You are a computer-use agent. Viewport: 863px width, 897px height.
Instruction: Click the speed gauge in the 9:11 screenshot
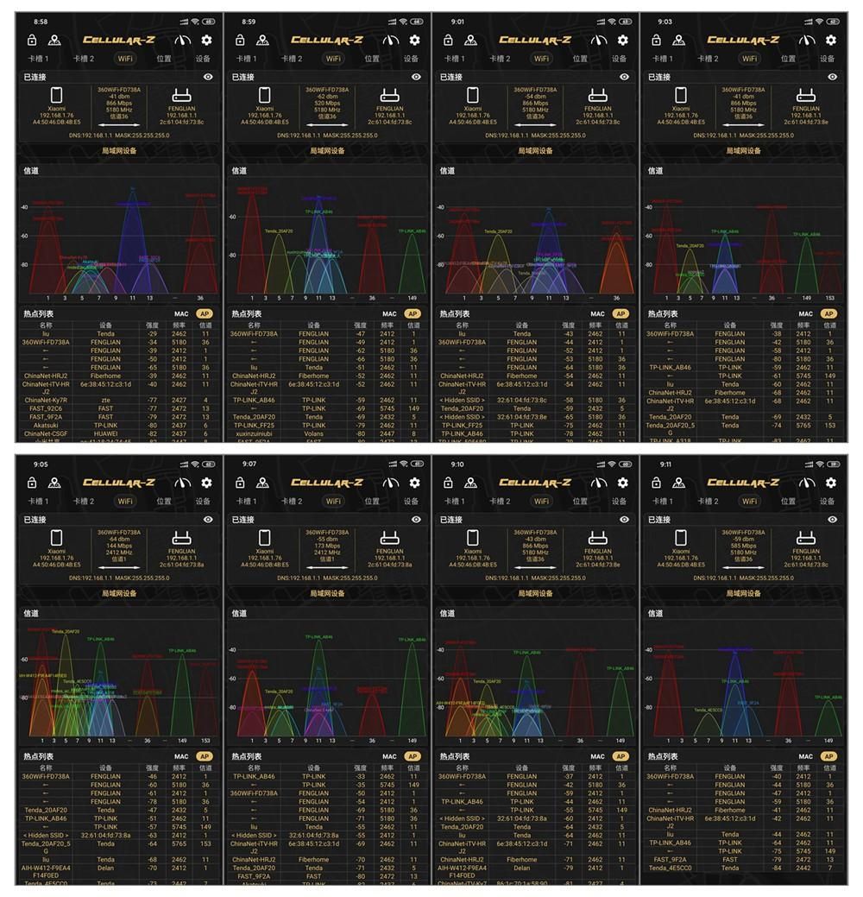pyautogui.click(x=807, y=483)
